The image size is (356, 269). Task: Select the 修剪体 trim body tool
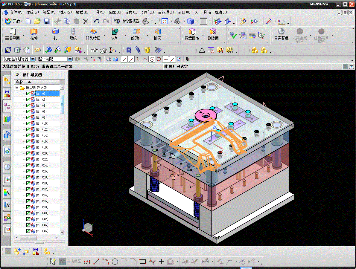(x=136, y=34)
